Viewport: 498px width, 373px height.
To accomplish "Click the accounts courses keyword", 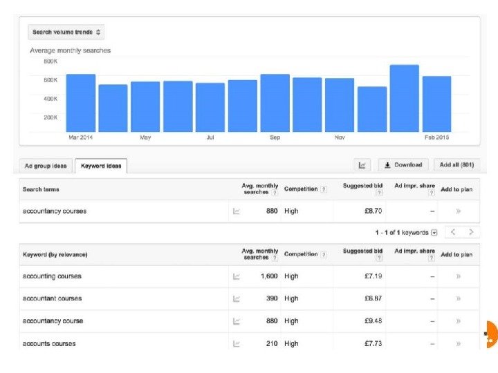I will click(49, 344).
